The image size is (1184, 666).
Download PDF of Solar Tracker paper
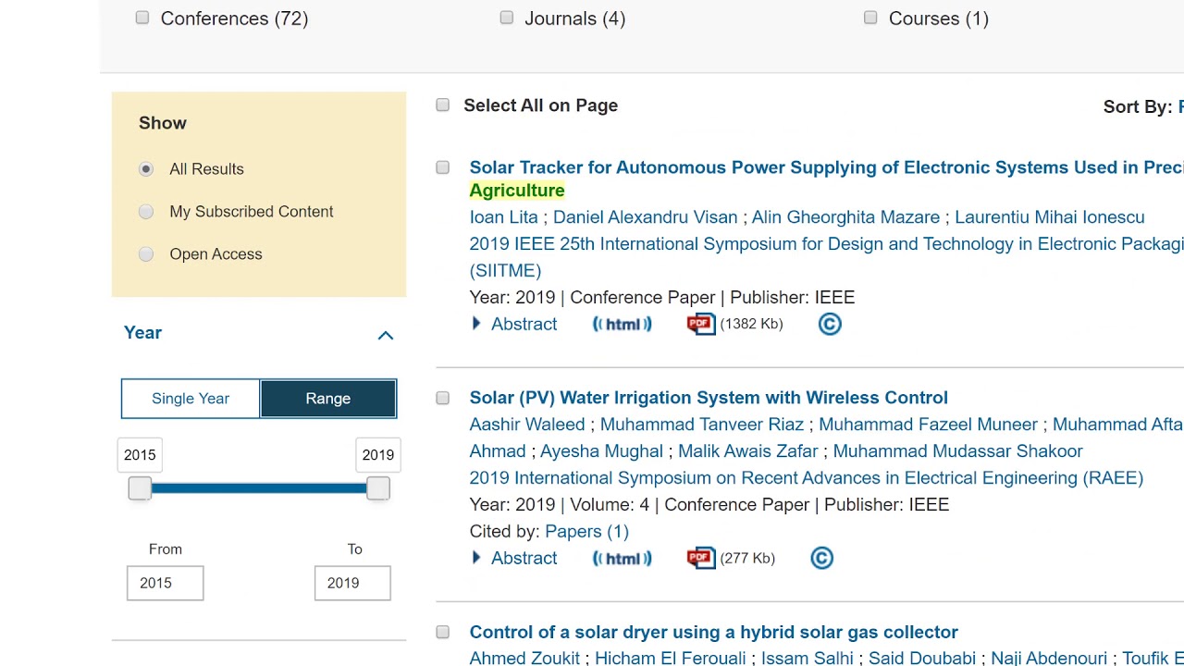click(701, 324)
